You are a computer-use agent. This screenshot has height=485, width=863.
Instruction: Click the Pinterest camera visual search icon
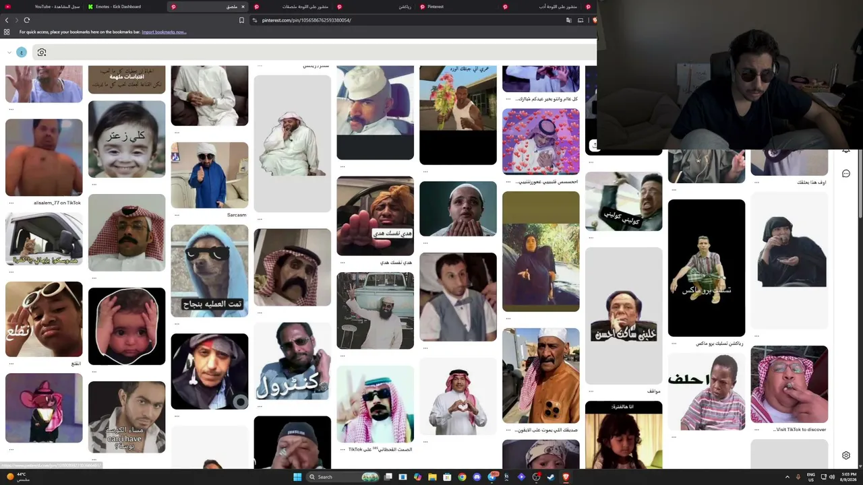(x=42, y=53)
